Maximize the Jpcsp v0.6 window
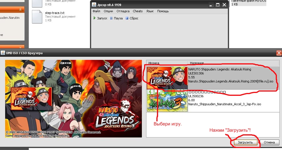The width and height of the screenshot is (282, 150). point(218,5)
